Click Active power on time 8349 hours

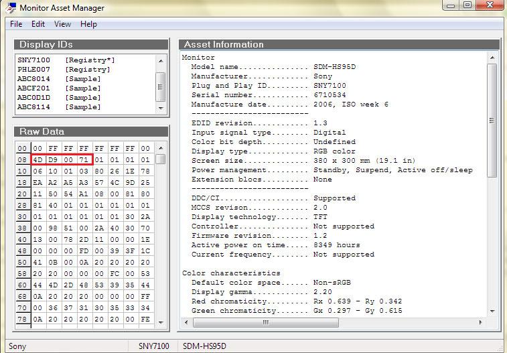coord(276,245)
